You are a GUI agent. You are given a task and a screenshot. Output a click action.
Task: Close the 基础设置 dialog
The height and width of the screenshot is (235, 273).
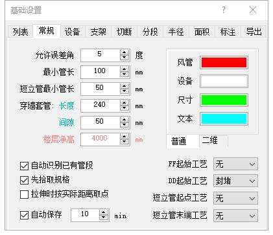[253, 10]
